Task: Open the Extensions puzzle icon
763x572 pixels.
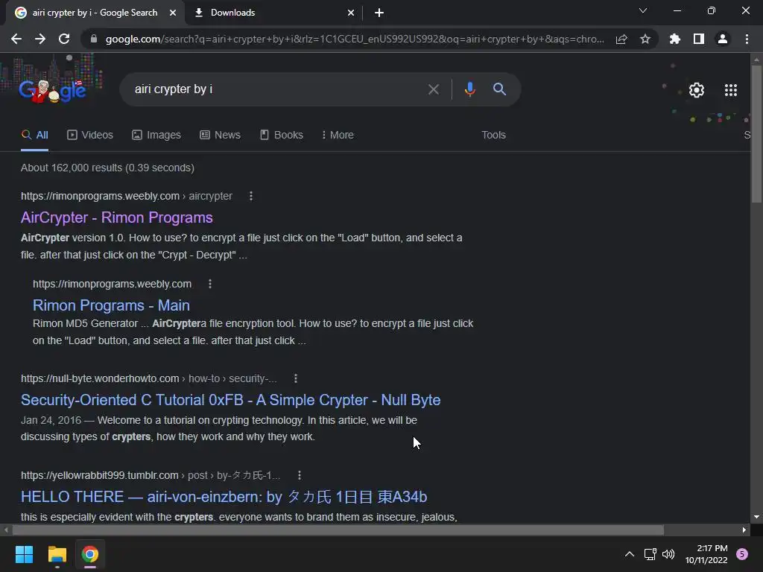Action: (674, 39)
